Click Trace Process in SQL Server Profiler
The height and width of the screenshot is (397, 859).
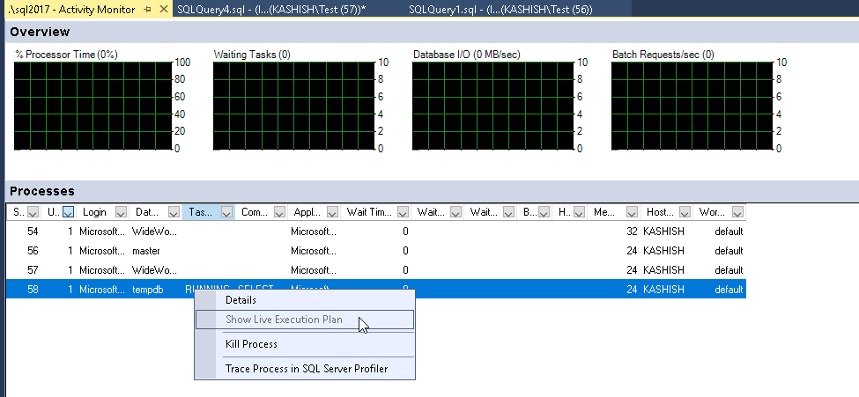click(x=306, y=369)
